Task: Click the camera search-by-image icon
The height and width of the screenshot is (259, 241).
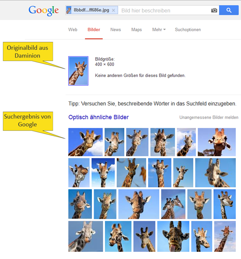Action: click(x=214, y=10)
